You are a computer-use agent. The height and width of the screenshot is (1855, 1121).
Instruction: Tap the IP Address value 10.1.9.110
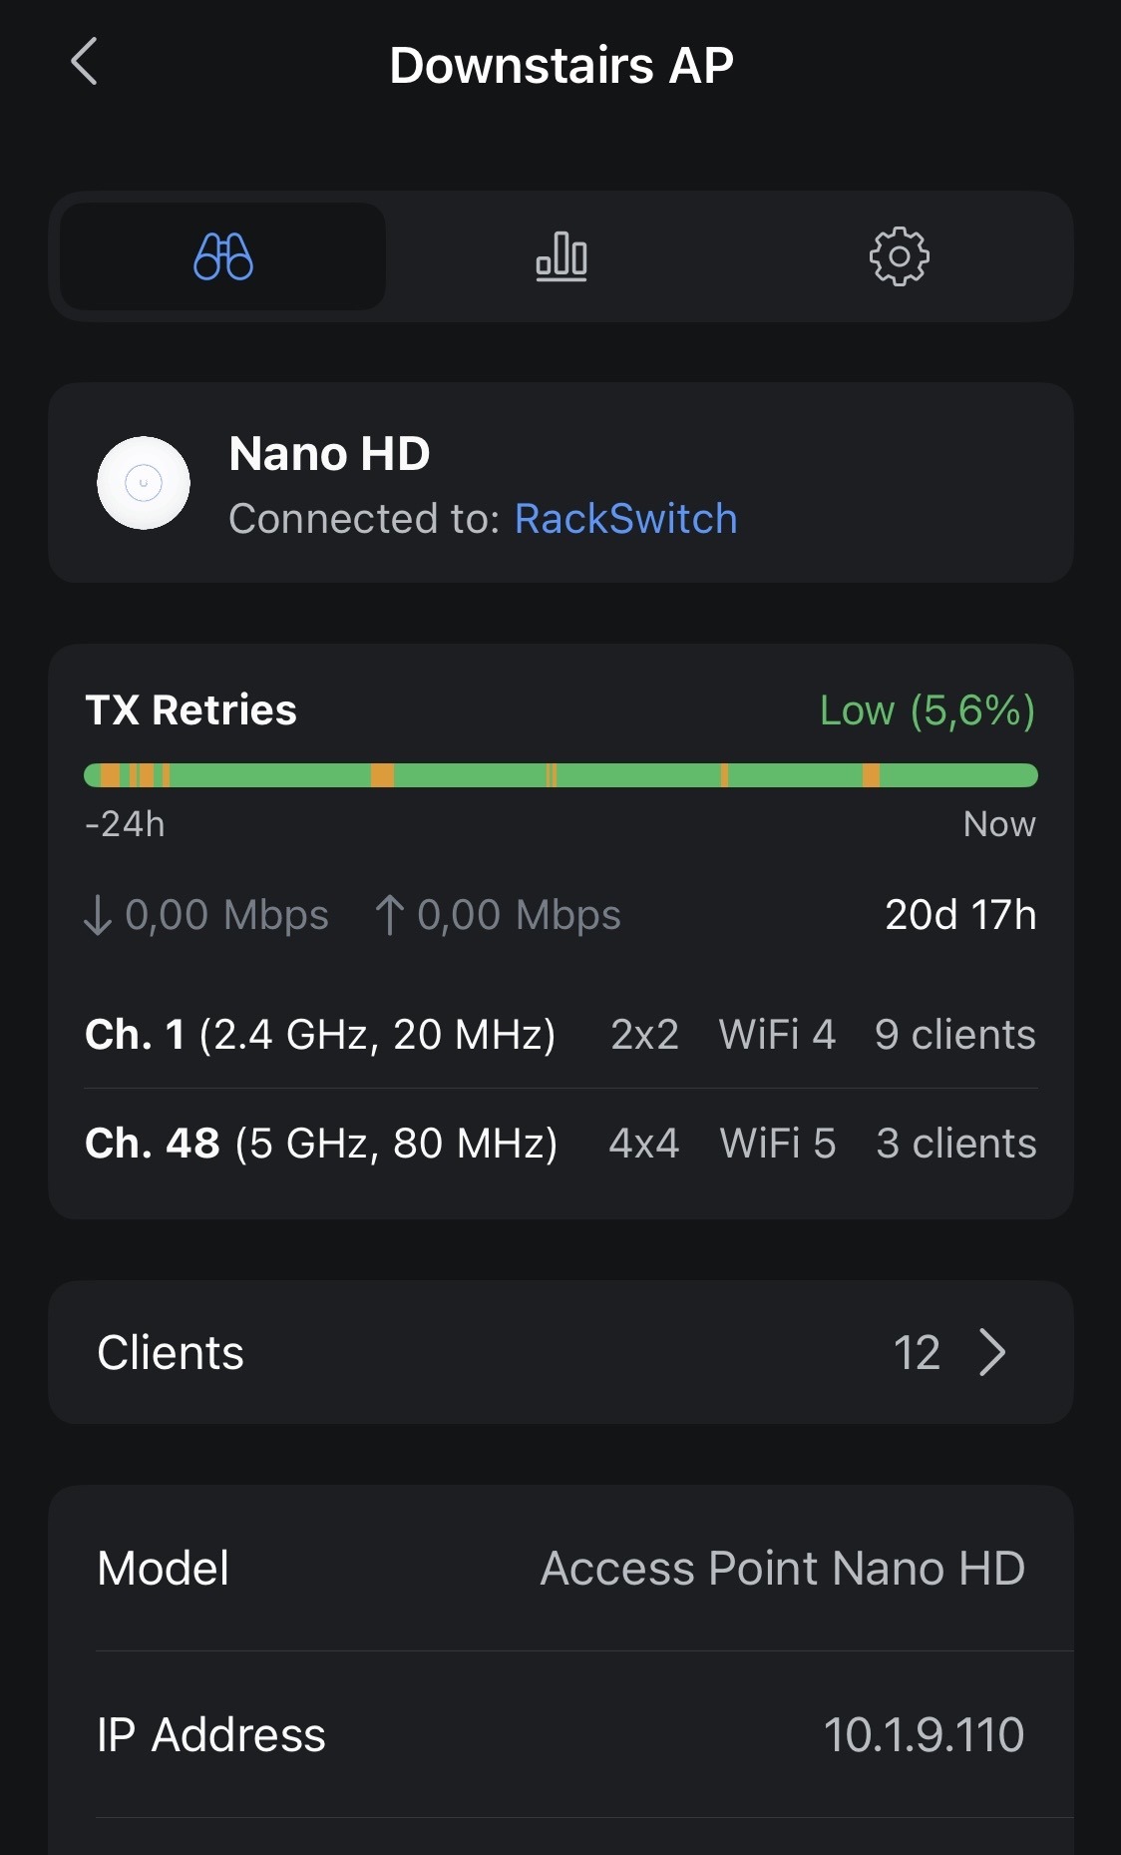(x=924, y=1735)
